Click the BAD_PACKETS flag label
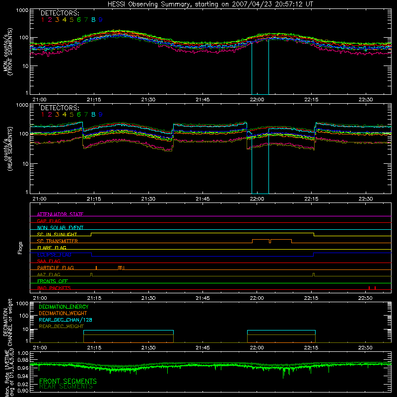The image size is (397, 397). pos(54,288)
